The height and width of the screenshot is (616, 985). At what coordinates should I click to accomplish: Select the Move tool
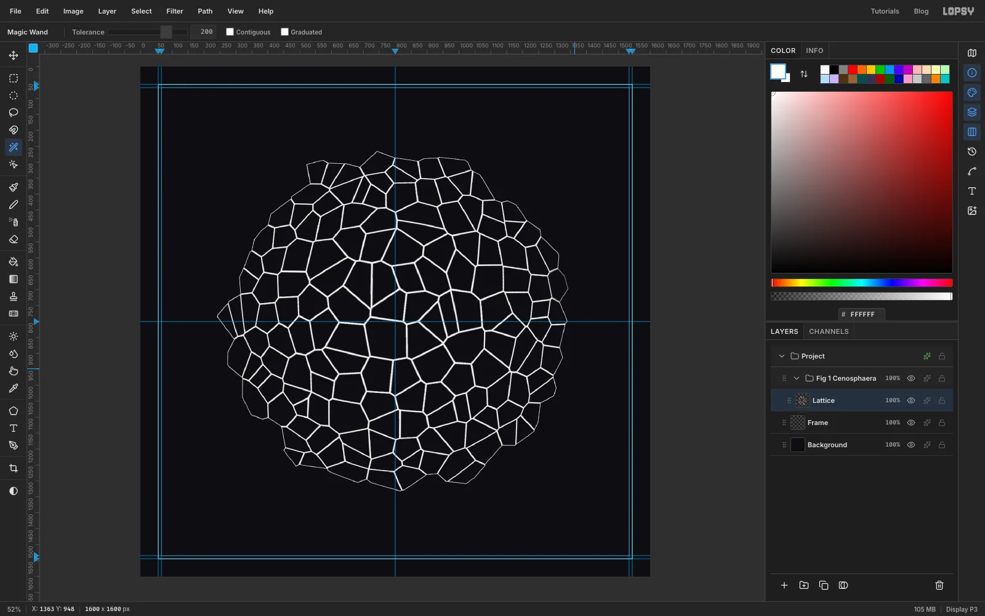tap(14, 55)
